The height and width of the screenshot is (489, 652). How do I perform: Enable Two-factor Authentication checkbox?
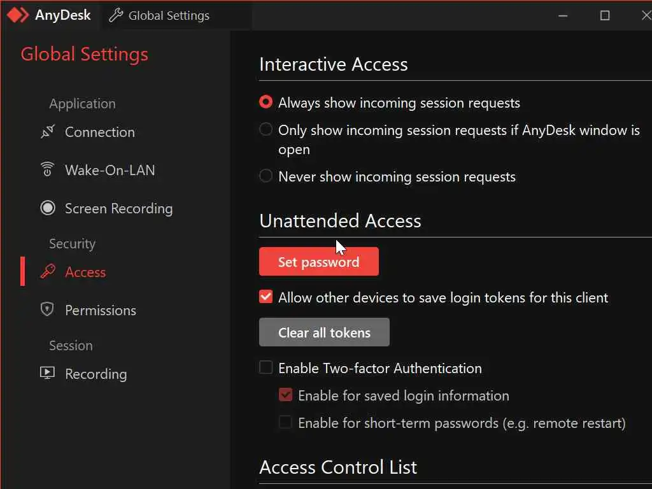[x=266, y=368]
